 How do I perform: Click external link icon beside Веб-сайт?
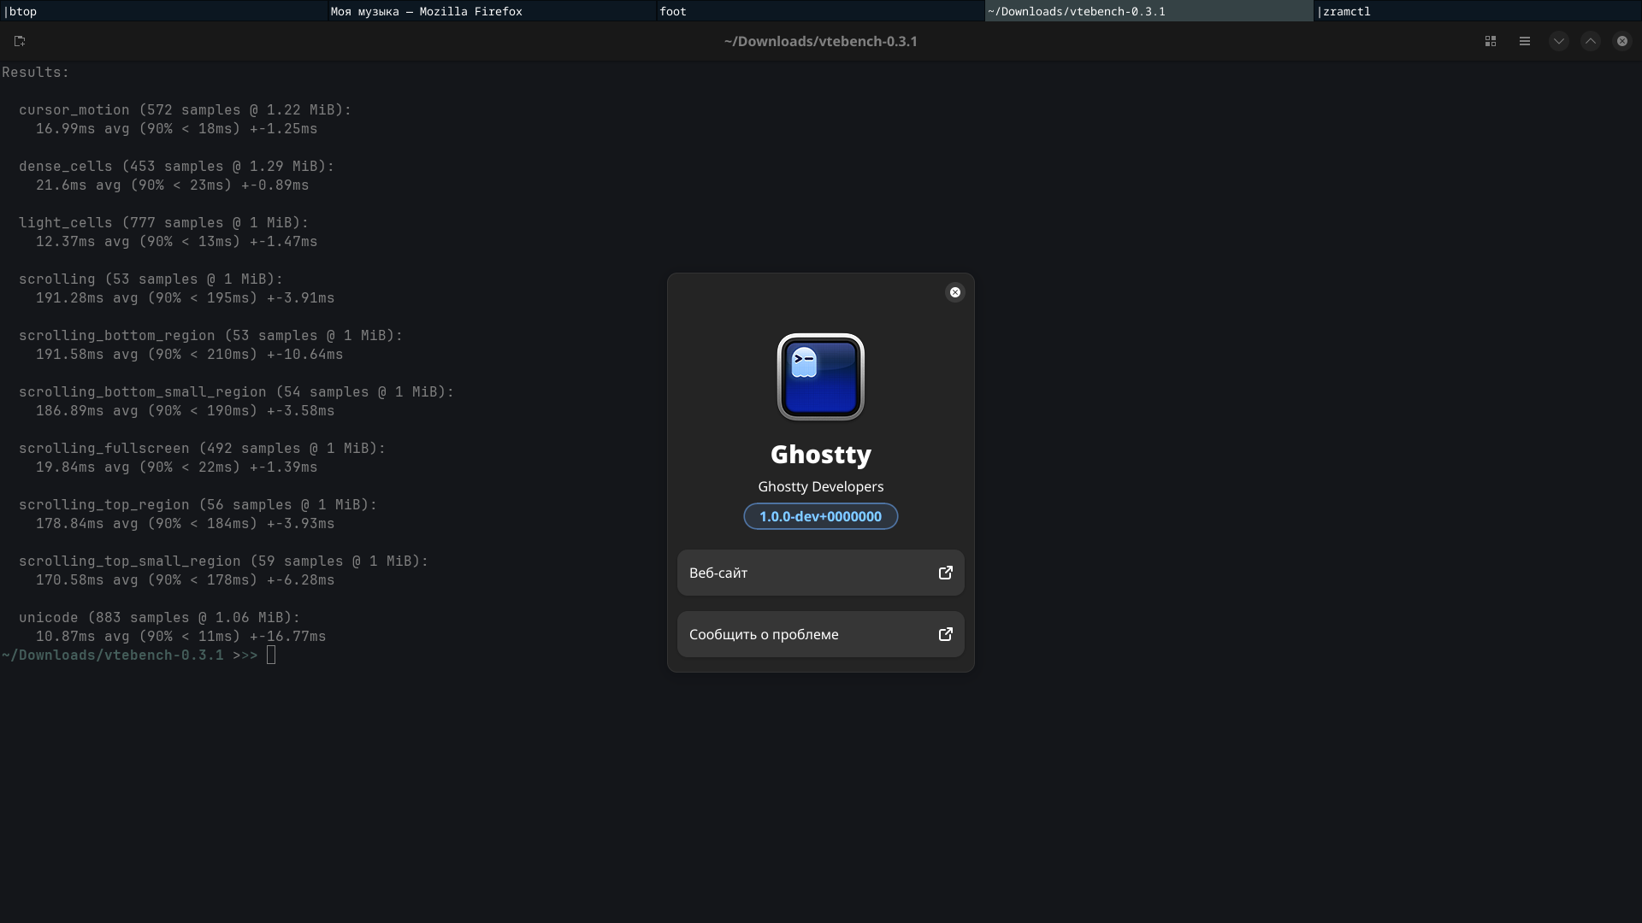(x=946, y=573)
